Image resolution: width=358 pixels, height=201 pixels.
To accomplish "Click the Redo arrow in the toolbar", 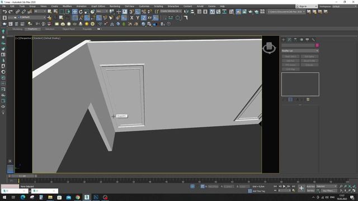I will click(11, 12).
